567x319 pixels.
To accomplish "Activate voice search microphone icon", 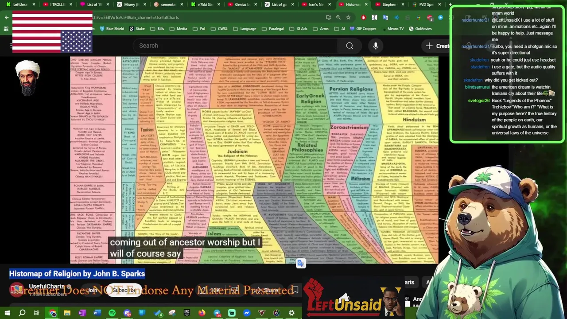I will pos(376,46).
